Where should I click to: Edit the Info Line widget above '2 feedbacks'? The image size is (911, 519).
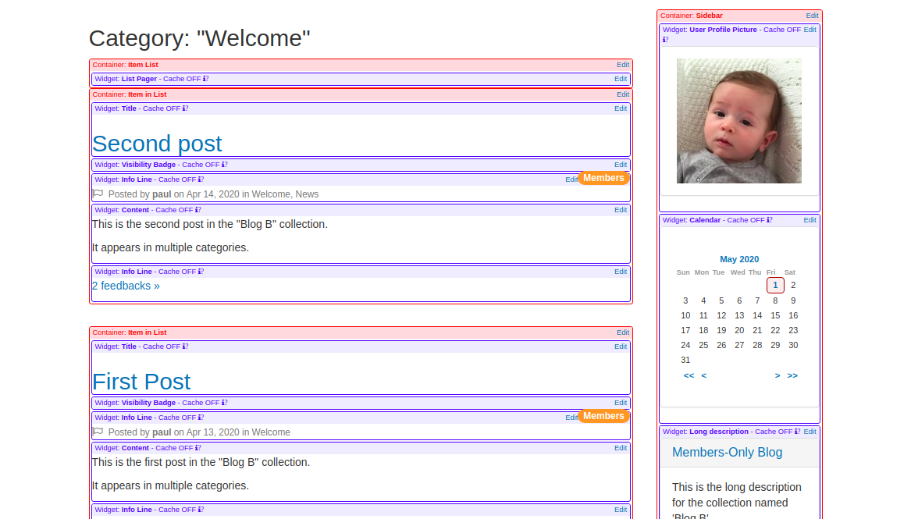click(621, 272)
